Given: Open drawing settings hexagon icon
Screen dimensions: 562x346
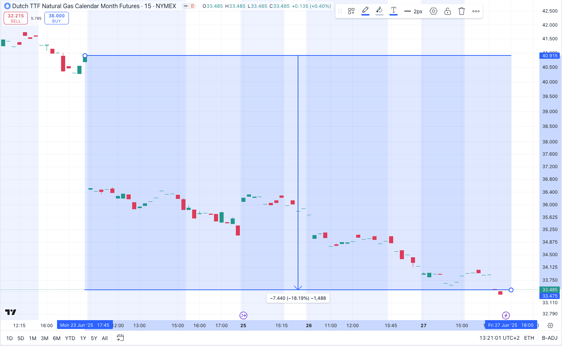Looking at the screenshot, I should pyautogui.click(x=434, y=11).
